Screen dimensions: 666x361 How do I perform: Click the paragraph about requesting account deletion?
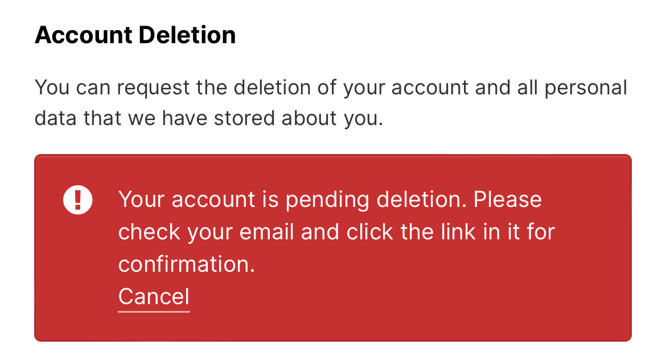point(331,103)
